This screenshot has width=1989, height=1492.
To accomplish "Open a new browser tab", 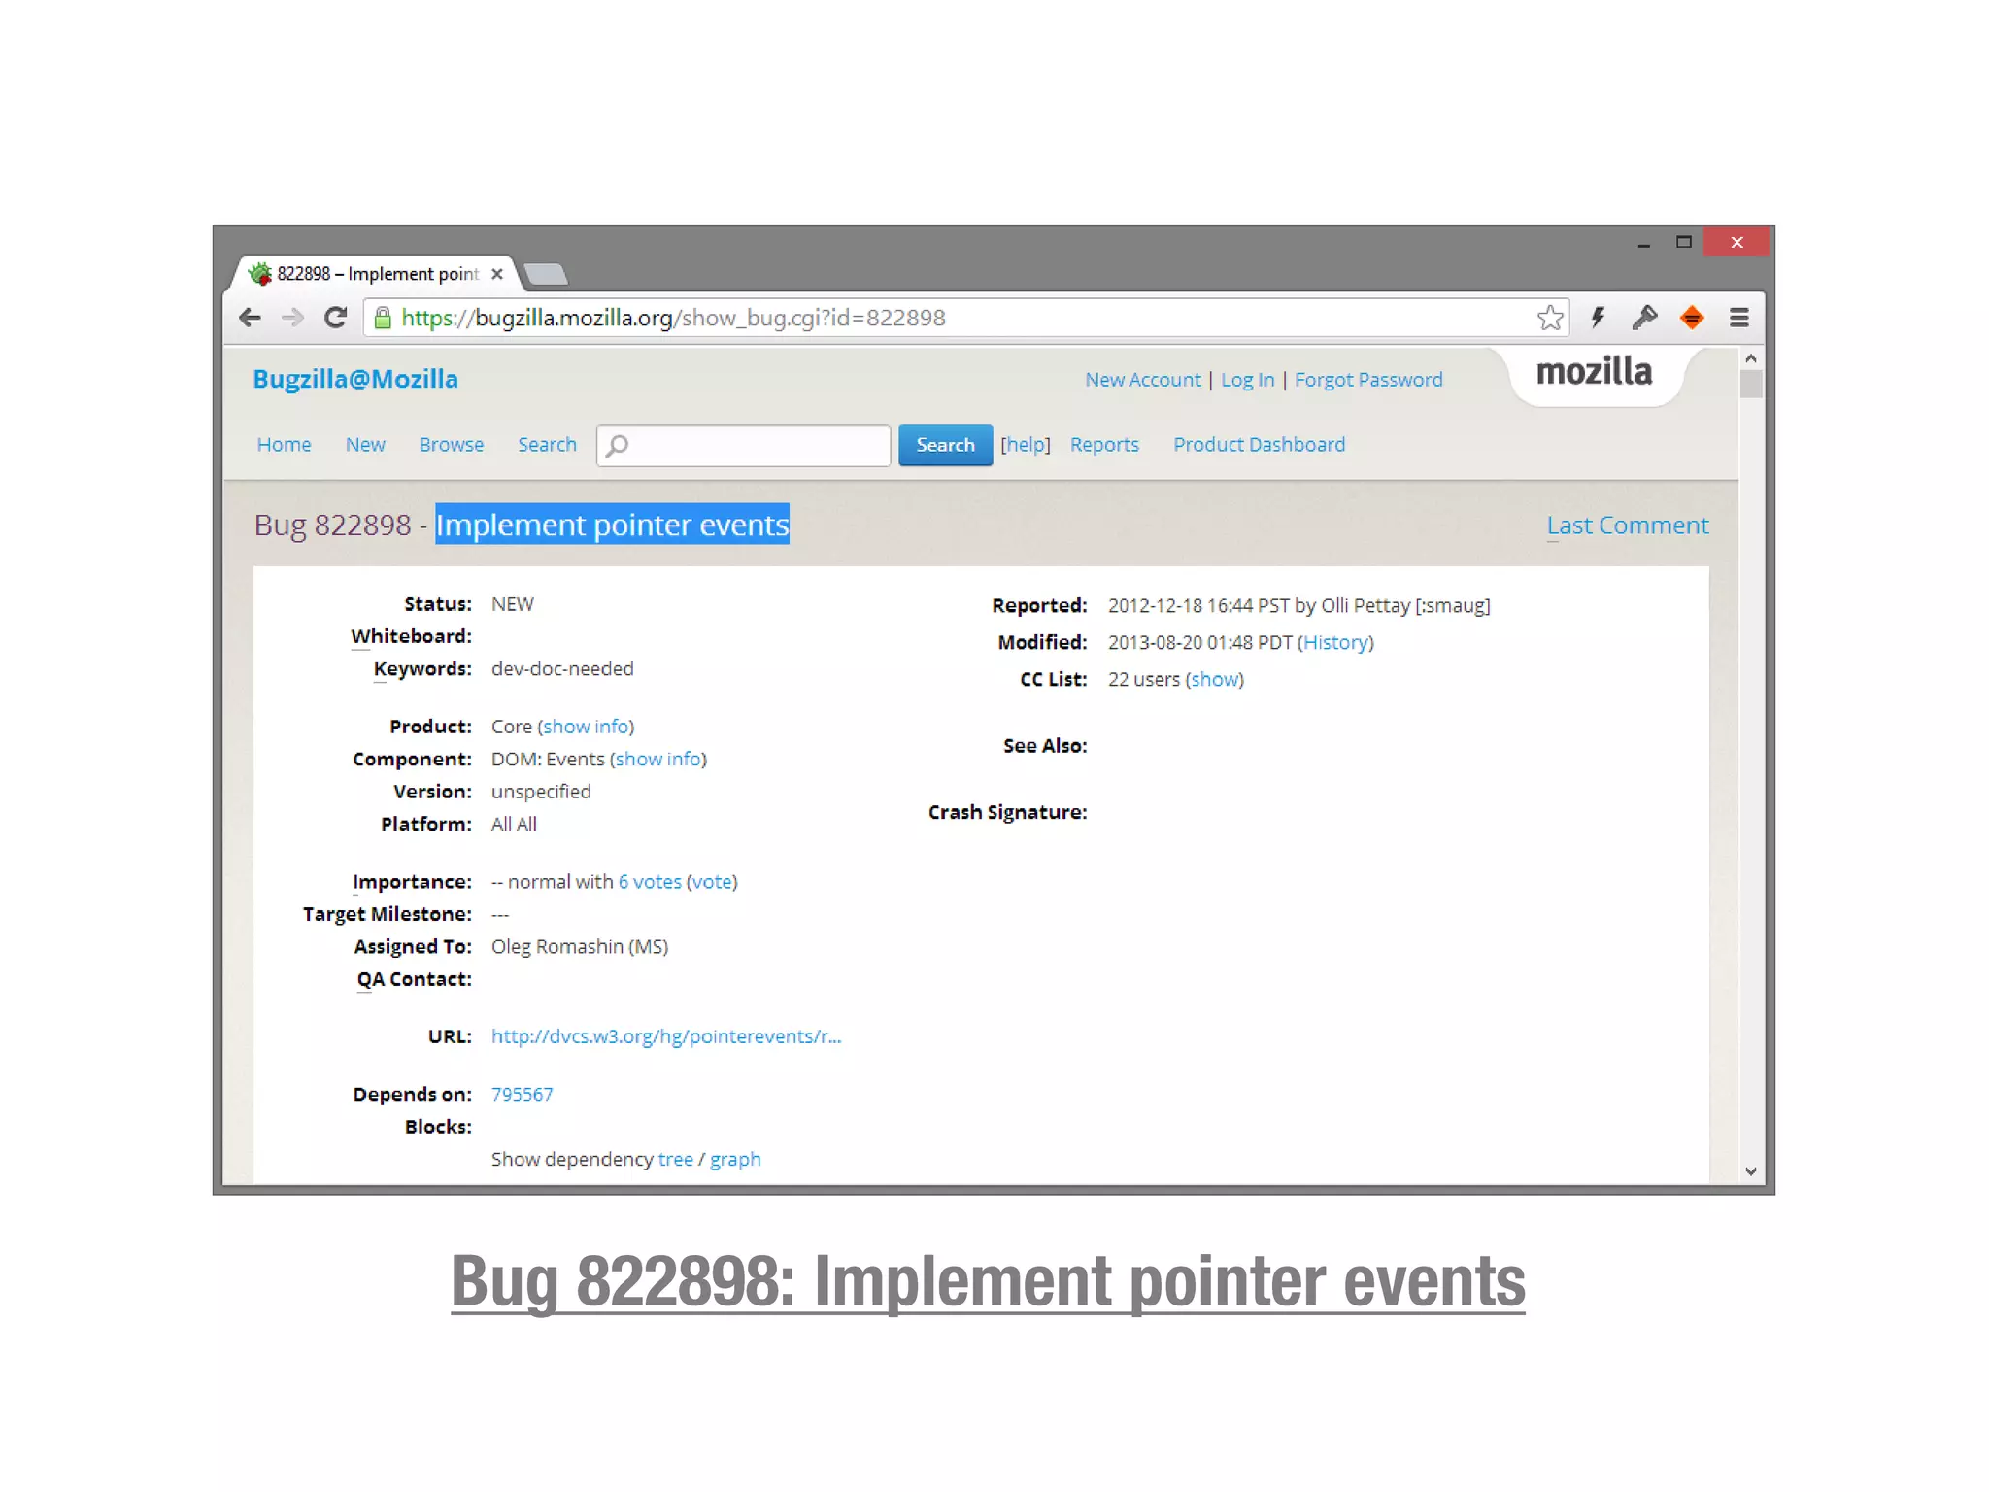I will tap(546, 274).
